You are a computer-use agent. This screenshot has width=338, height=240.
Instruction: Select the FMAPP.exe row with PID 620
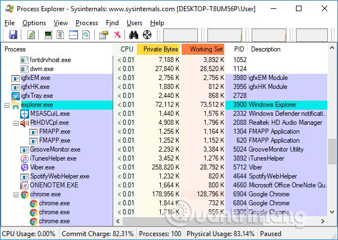(164, 140)
